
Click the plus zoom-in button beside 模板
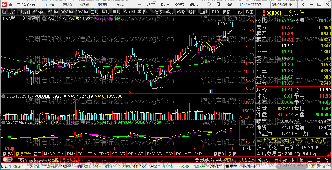(243, 154)
